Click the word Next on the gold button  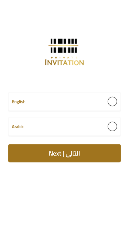pyautogui.click(x=55, y=154)
